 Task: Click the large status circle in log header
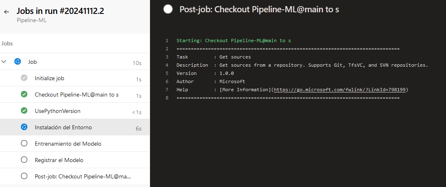(168, 9)
